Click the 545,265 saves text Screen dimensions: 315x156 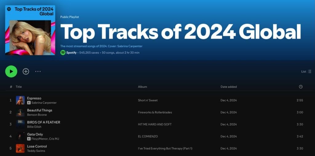click(x=89, y=53)
